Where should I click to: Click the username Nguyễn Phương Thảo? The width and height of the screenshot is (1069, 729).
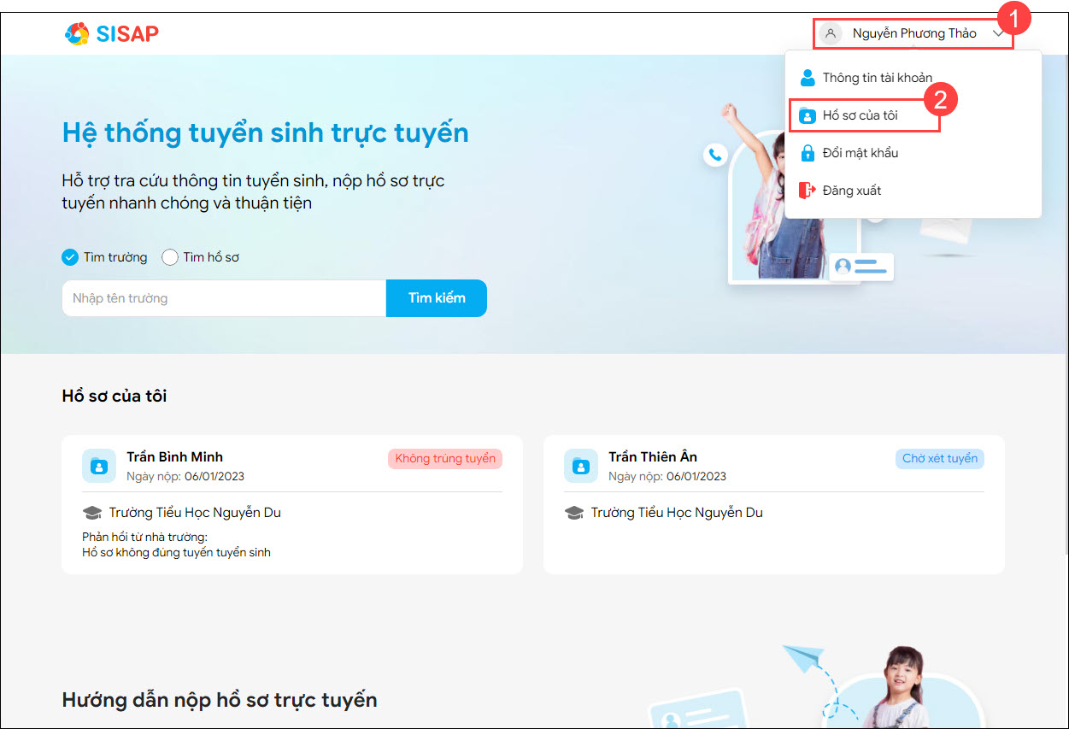coord(914,33)
